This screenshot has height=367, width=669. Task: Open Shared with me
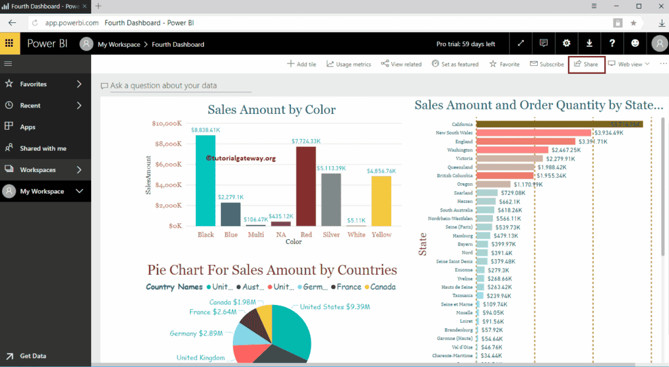tap(43, 148)
